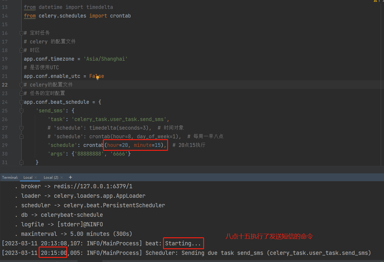
Task: Switch to the Local terminal tab
Action: click(28, 177)
